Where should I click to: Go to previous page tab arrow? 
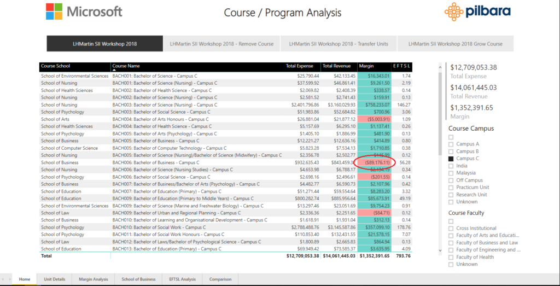coord(3,279)
